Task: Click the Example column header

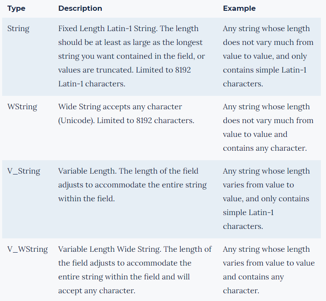Action: (x=239, y=9)
